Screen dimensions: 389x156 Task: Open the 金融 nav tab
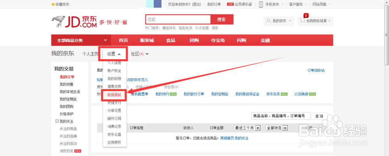[x=265, y=40]
